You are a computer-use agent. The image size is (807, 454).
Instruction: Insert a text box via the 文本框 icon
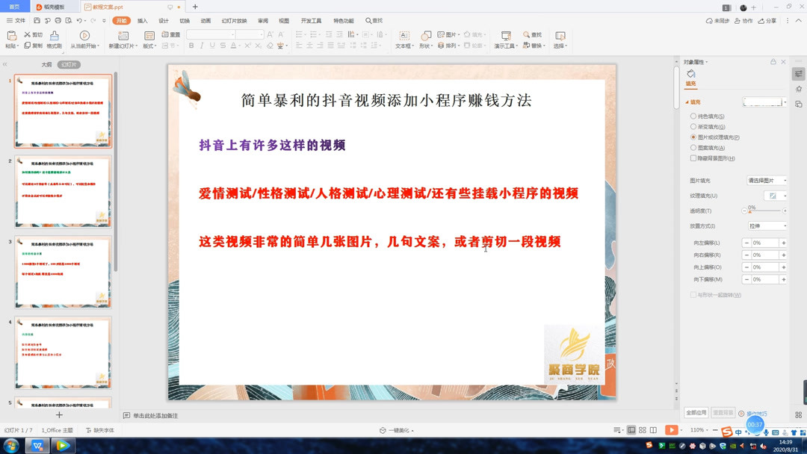click(403, 36)
